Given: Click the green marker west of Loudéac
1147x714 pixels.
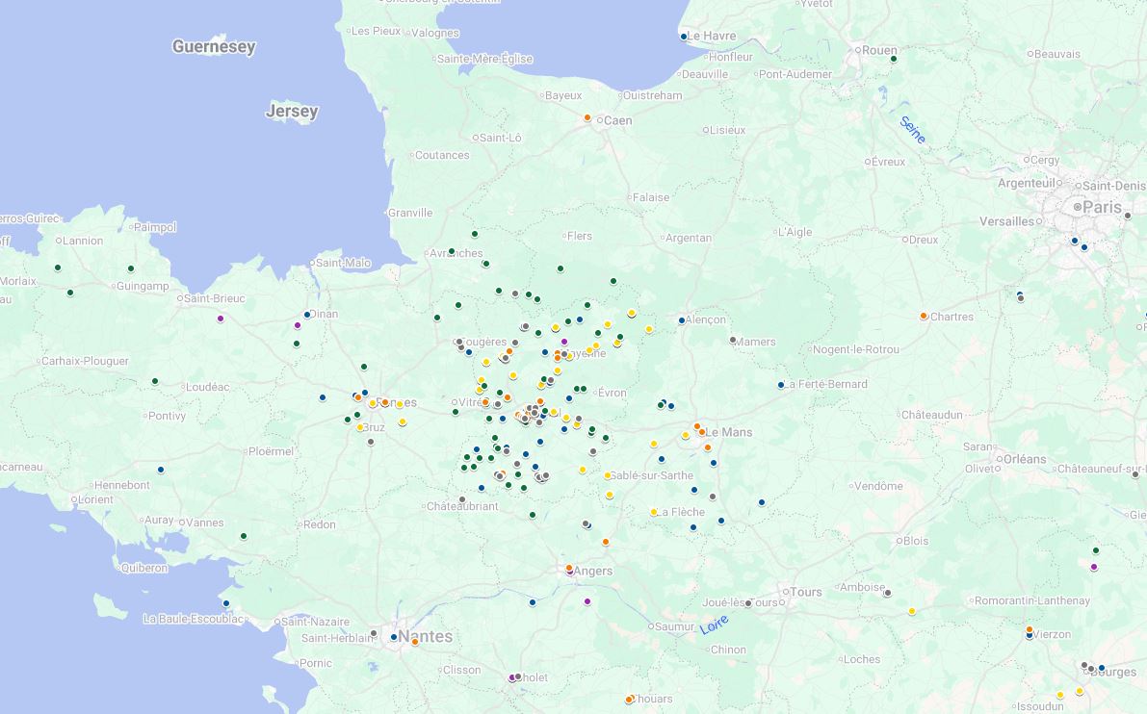Looking at the screenshot, I should [155, 381].
